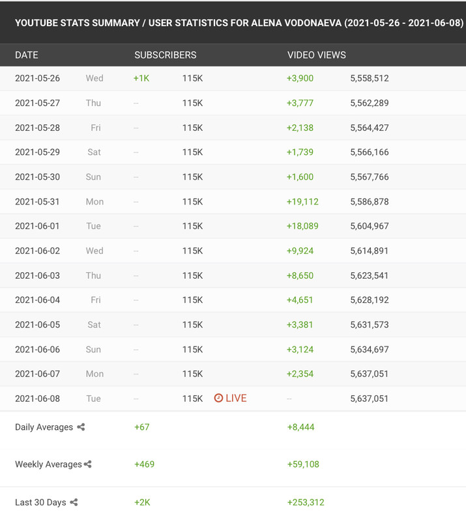Screen dimensions: 466x521
Task: Select the date 2021-06-04
Action: [38, 300]
